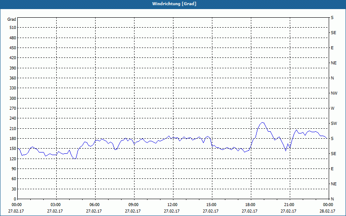Click the date 27.02.17 beneath 12:00
The image size is (346, 216).
(x=172, y=211)
